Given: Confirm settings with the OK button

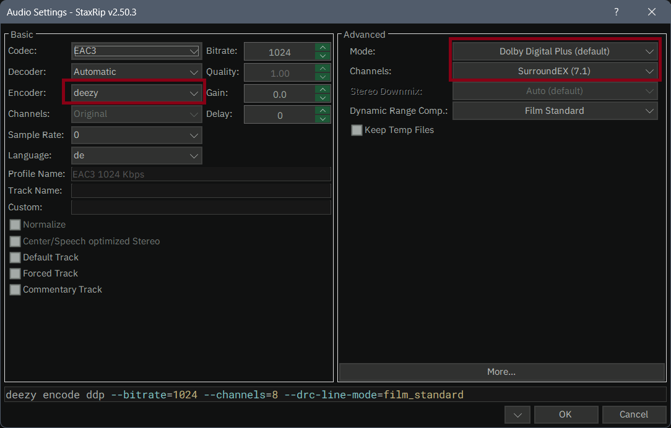Looking at the screenshot, I should [565, 414].
